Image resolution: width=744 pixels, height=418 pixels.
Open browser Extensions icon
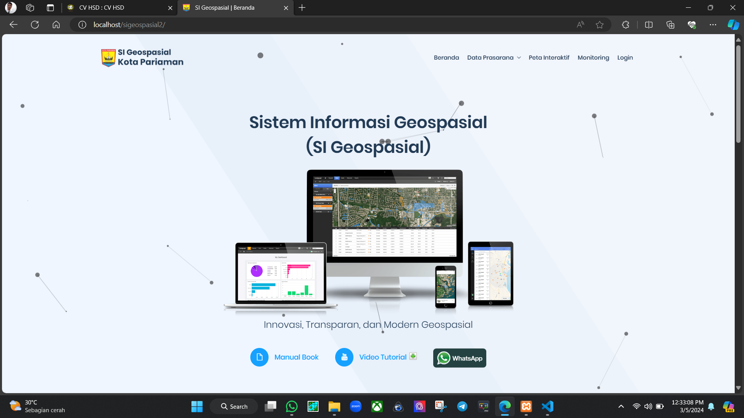coord(625,25)
